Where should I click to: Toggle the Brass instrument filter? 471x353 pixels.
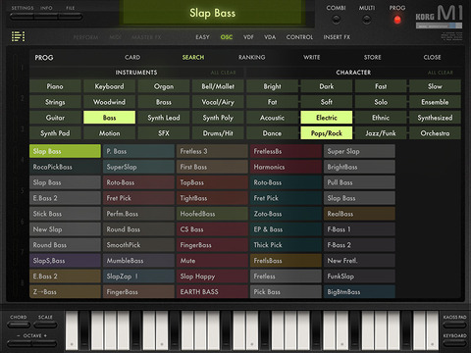pos(164,102)
